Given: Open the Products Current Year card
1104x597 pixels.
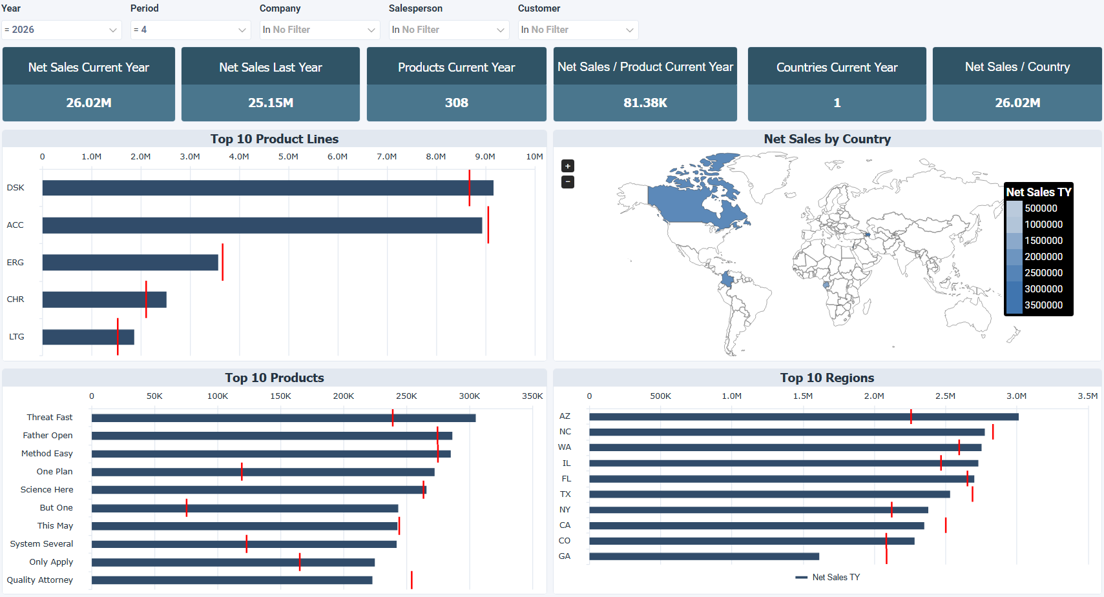Looking at the screenshot, I should click(x=457, y=84).
